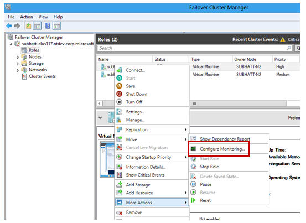
Task: Choose Configure Monitoring... in submenu
Action: (222, 149)
